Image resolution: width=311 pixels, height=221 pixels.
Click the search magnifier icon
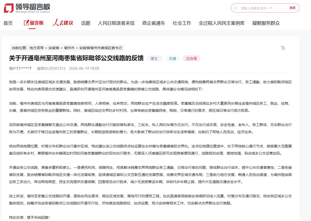[x=236, y=8]
